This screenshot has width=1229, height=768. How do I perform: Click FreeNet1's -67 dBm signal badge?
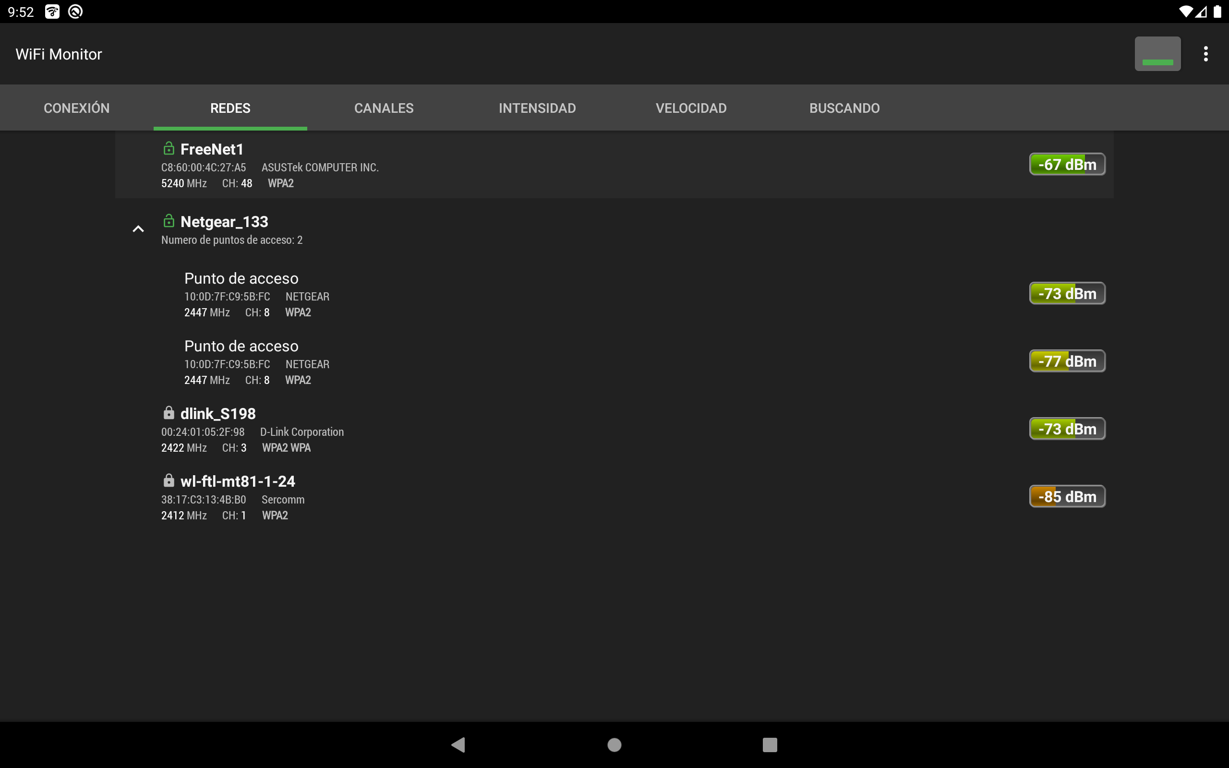(x=1067, y=164)
